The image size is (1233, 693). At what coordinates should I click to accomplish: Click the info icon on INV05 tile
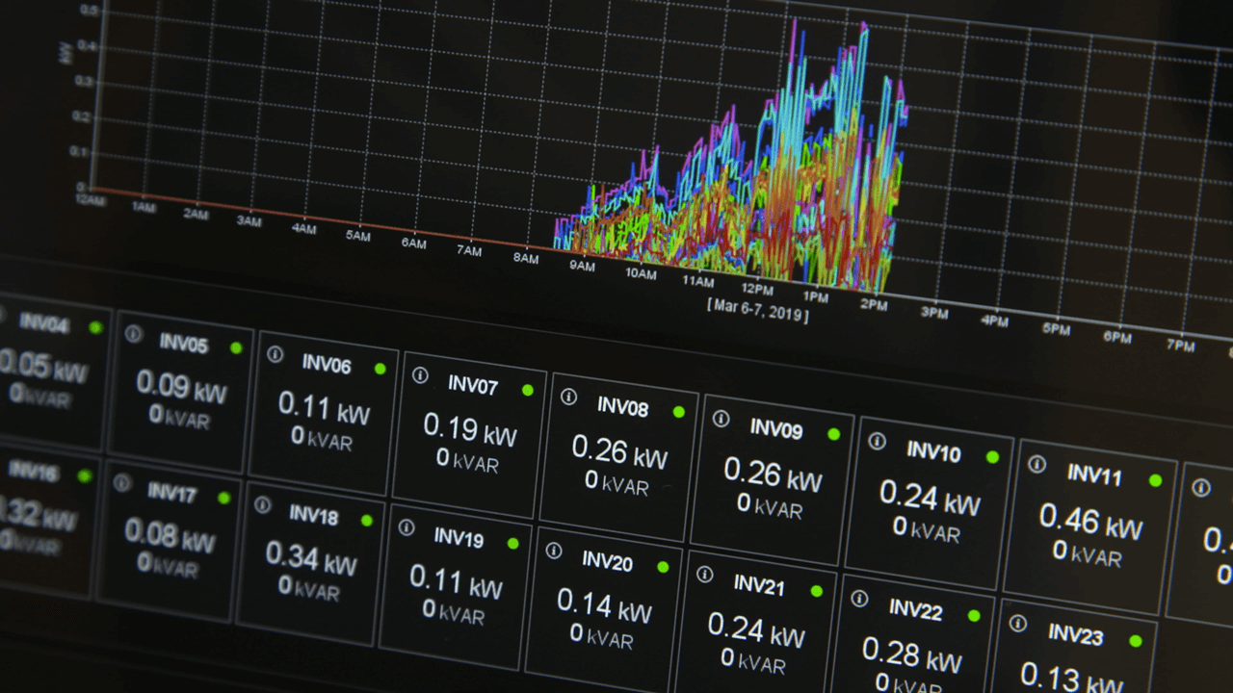click(x=134, y=334)
